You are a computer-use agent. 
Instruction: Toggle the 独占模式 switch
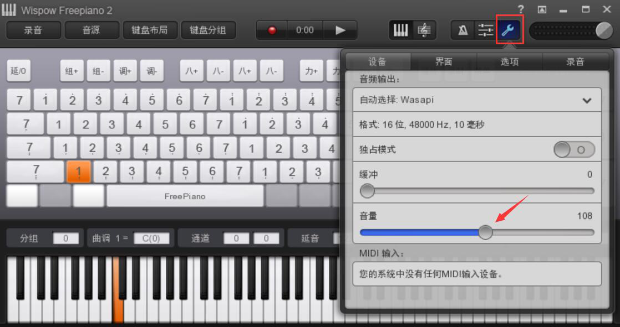click(x=574, y=150)
